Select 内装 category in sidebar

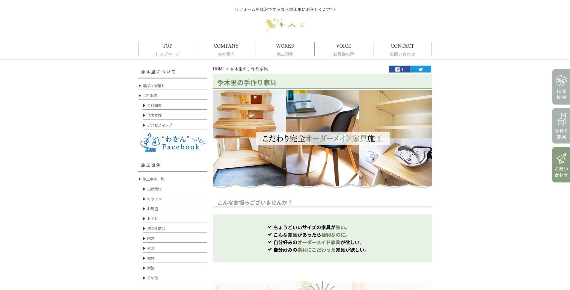click(175, 238)
